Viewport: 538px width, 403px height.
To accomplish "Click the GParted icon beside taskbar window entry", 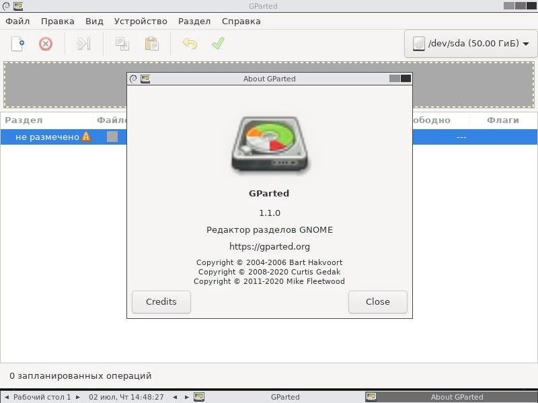I will [x=199, y=397].
